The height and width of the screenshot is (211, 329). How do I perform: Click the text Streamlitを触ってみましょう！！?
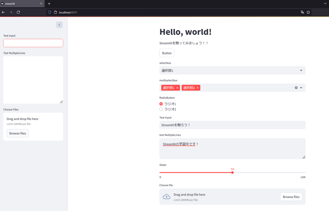coord(184,43)
